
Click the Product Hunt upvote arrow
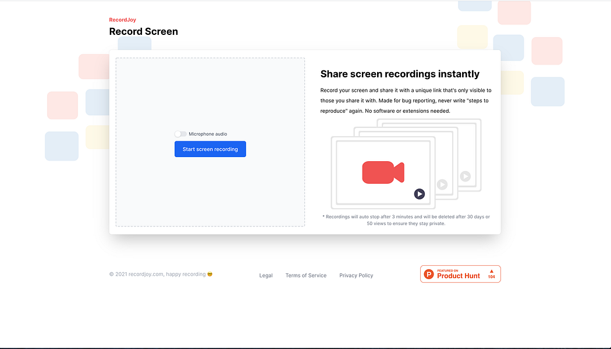pos(491,271)
